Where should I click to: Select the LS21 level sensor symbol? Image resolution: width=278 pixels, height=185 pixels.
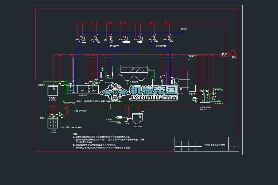pyautogui.click(x=161, y=77)
